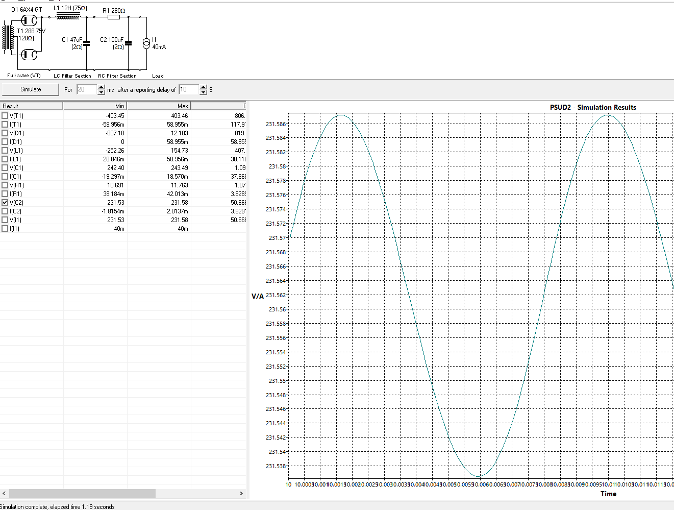Click the reporting delay field showing 10

coord(189,89)
